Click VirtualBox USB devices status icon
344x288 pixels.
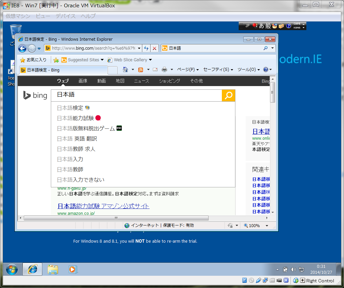pyautogui.click(x=258, y=280)
